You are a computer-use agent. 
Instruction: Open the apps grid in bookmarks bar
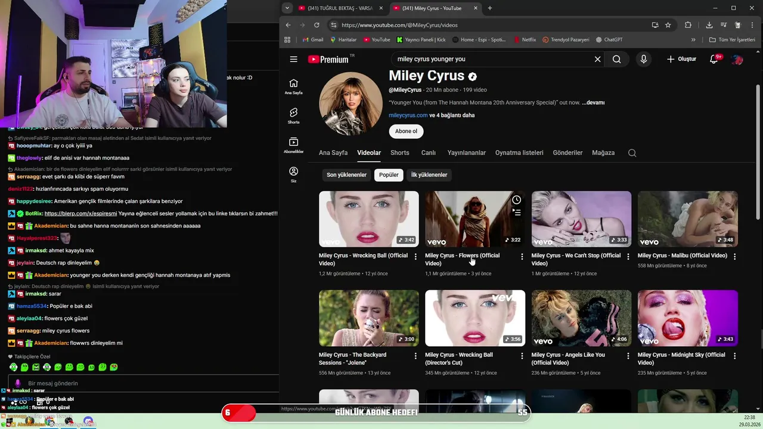(287, 40)
